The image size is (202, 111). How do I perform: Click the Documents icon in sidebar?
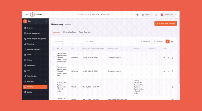(x=25, y=65)
